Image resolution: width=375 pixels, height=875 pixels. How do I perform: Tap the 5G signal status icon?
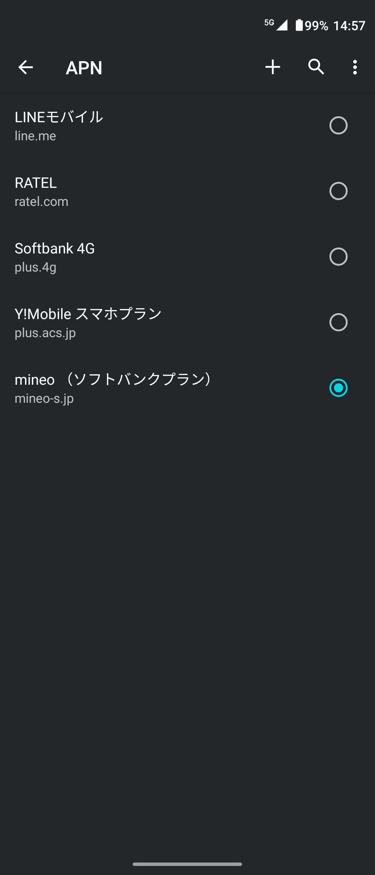coord(276,25)
